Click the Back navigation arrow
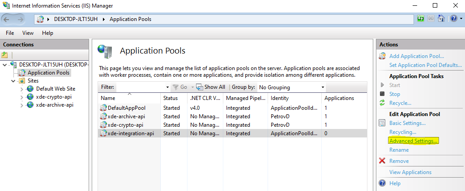Image resolution: width=465 pixels, height=191 pixels. pyautogui.click(x=7, y=19)
